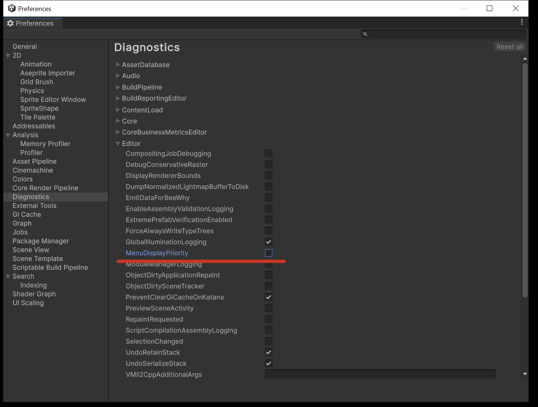The width and height of the screenshot is (538, 407).
Task: Click the magnifier icon in the search field
Action: 365,34
